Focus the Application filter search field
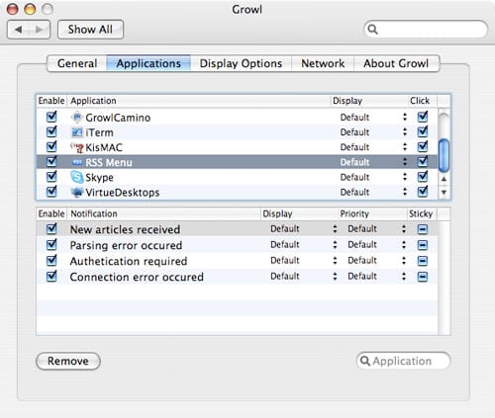 point(403,361)
